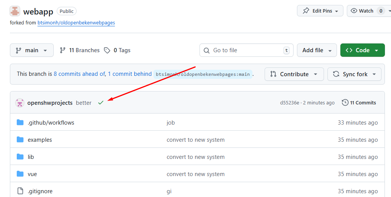Open 'convert to new system' commit for lib

click(196, 157)
